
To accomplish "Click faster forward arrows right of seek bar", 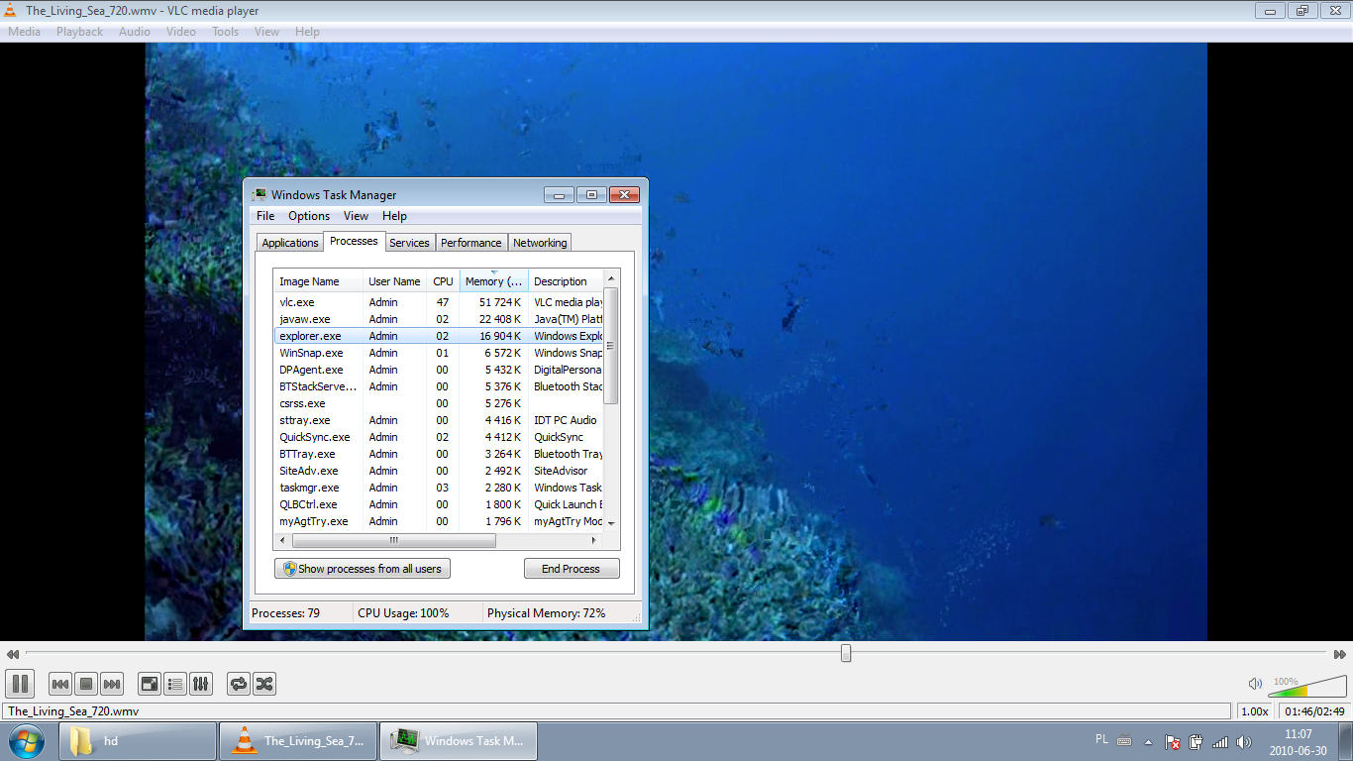I will click(1340, 654).
